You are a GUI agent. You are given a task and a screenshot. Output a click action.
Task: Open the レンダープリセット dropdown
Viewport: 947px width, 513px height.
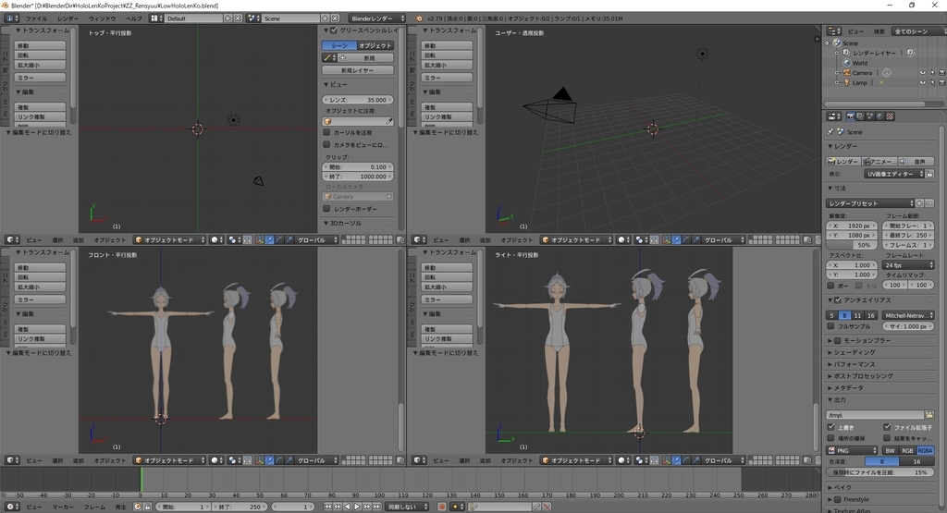click(869, 202)
